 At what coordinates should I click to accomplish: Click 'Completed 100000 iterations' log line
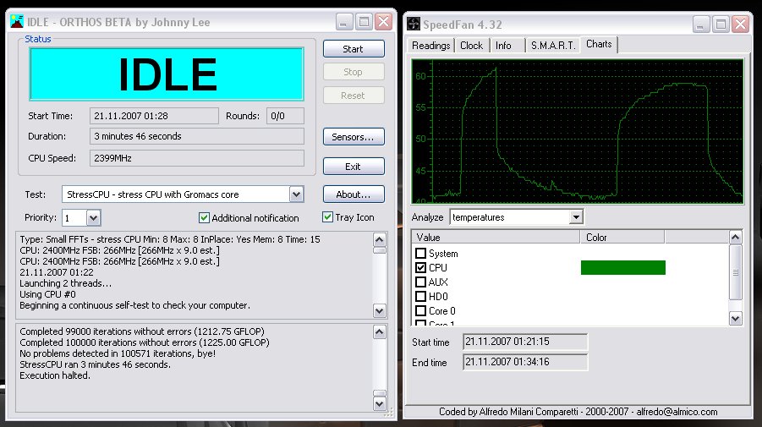click(x=145, y=342)
